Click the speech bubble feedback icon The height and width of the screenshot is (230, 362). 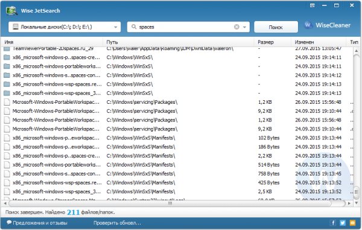(x=9, y=222)
